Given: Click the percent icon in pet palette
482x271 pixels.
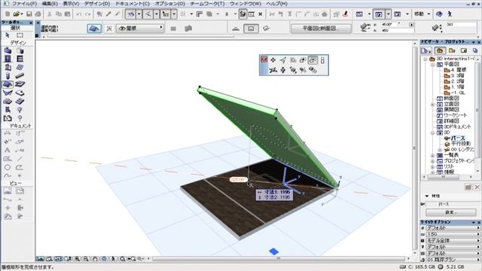Looking at the screenshot, I should pos(303,70).
